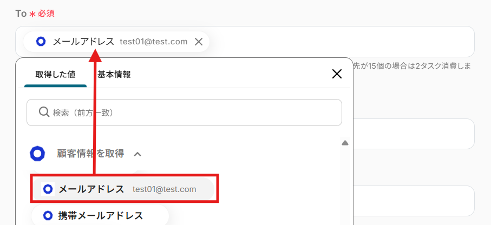
Task: Click the To 必須 field label
Action: (35, 14)
